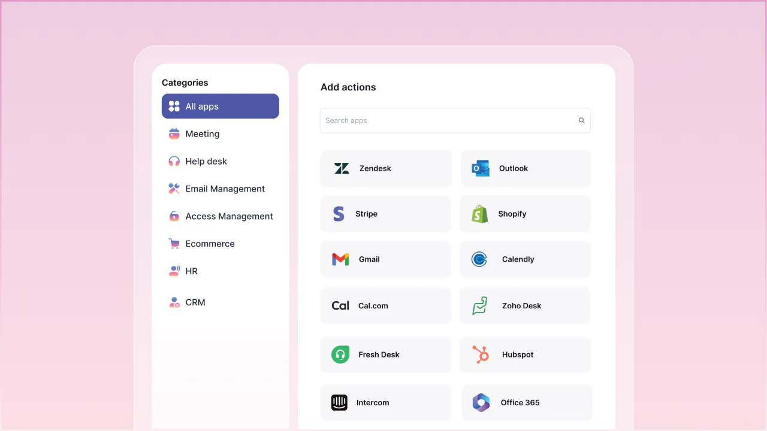The height and width of the screenshot is (431, 767).
Task: Click the Fresh Desk name text
Action: 379,354
